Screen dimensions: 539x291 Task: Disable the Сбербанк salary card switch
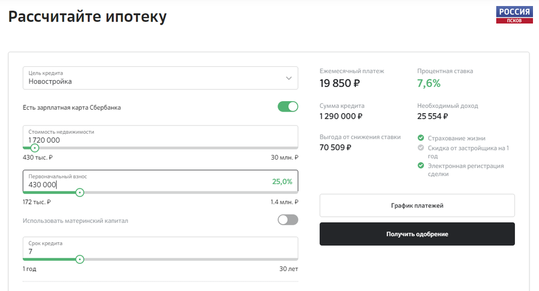click(288, 107)
